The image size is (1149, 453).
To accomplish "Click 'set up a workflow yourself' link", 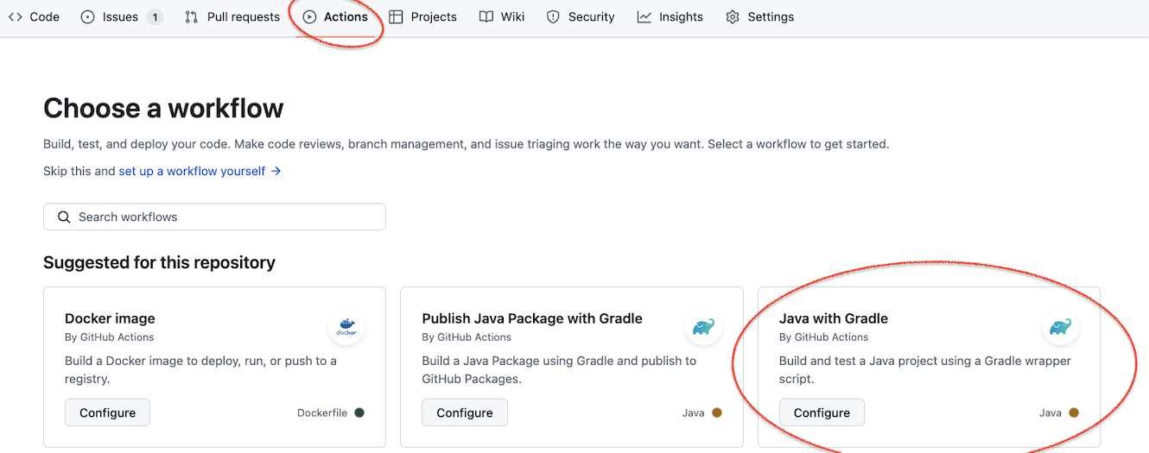I will click(200, 171).
